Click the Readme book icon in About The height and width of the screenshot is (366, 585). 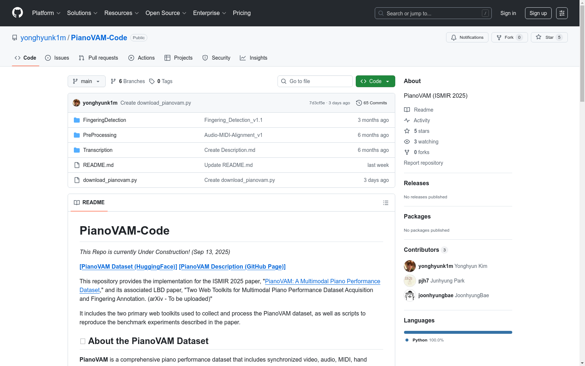(407, 110)
